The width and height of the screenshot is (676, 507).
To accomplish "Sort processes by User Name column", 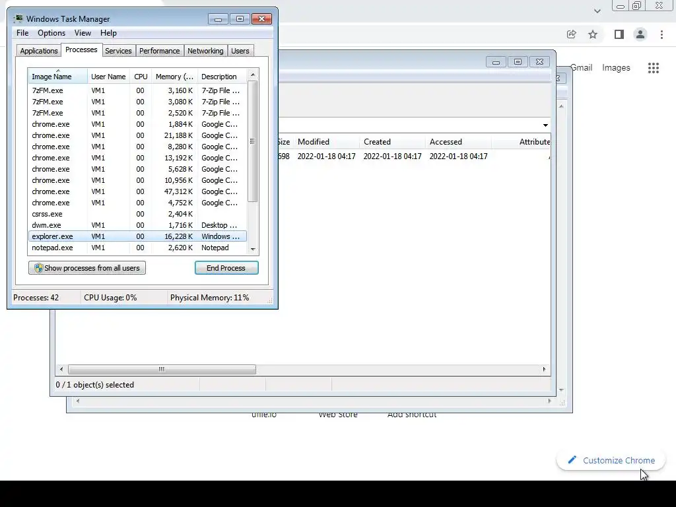I will click(108, 77).
